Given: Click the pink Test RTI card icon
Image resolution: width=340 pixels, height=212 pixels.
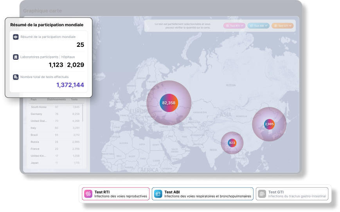Looking at the screenshot, I should coord(88,194).
